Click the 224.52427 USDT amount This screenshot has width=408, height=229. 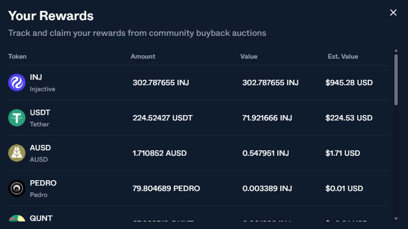(163, 118)
